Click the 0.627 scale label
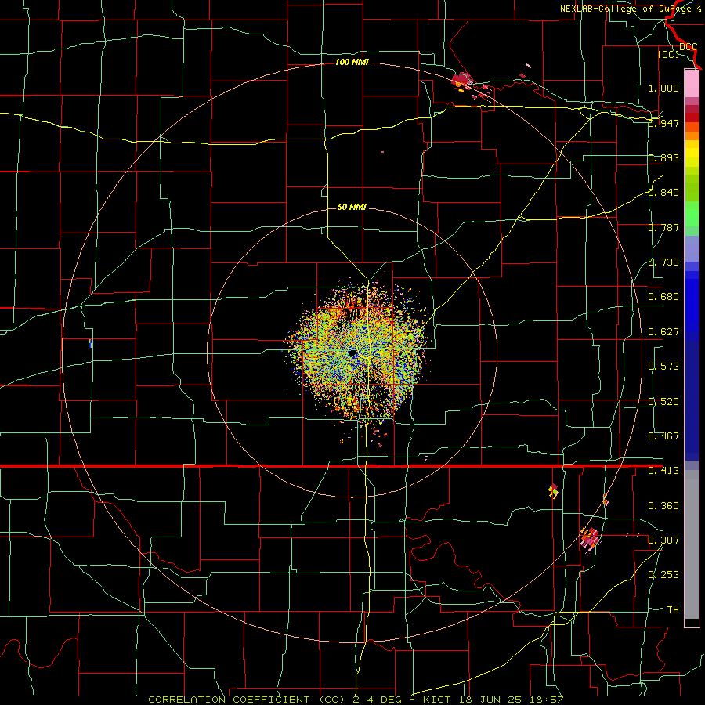The width and height of the screenshot is (705, 705). point(663,332)
